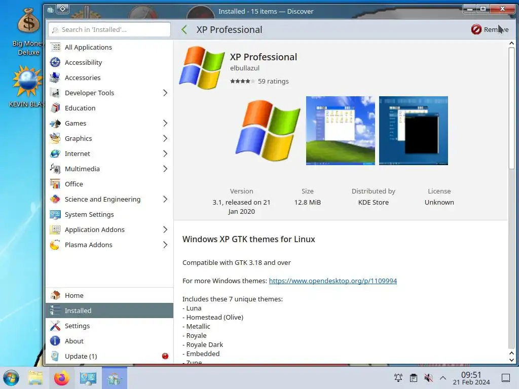Expand the Graphics category chevron
The width and height of the screenshot is (519, 389).
165,139
